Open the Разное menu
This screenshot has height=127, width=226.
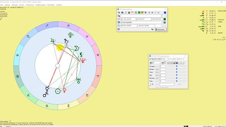[22, 5]
